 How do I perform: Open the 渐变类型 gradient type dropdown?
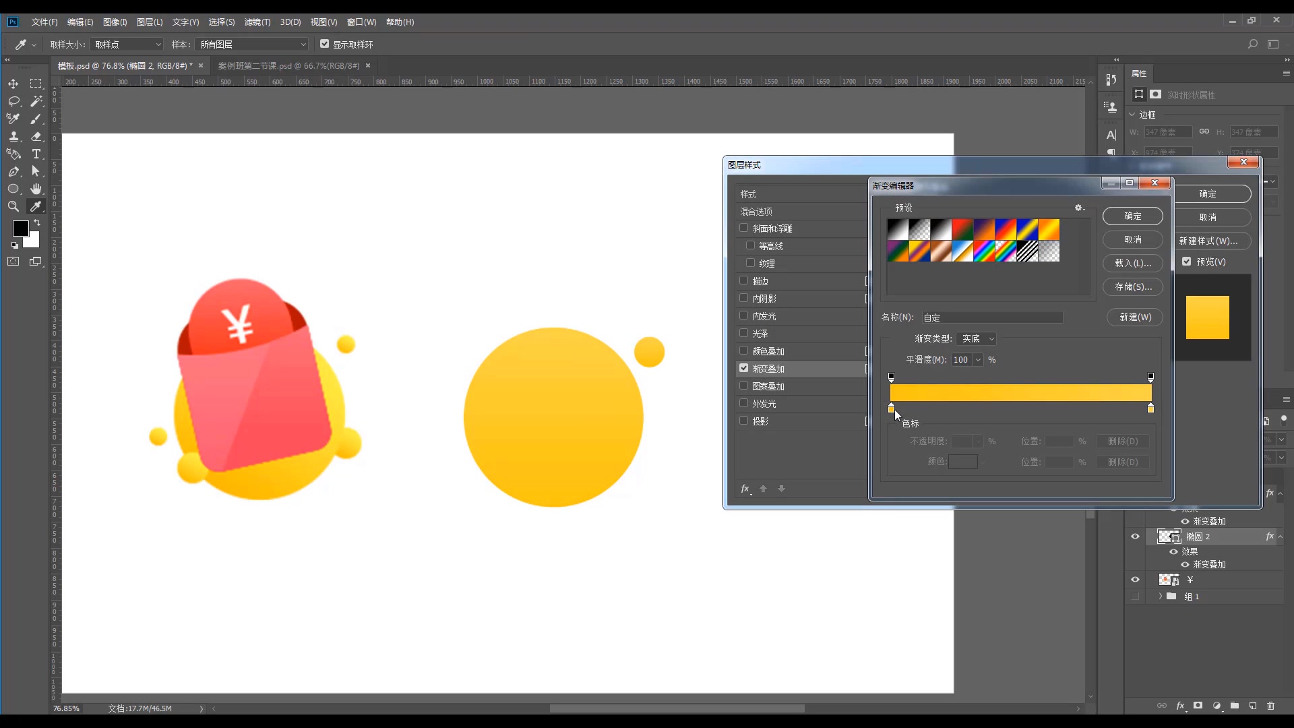(977, 338)
